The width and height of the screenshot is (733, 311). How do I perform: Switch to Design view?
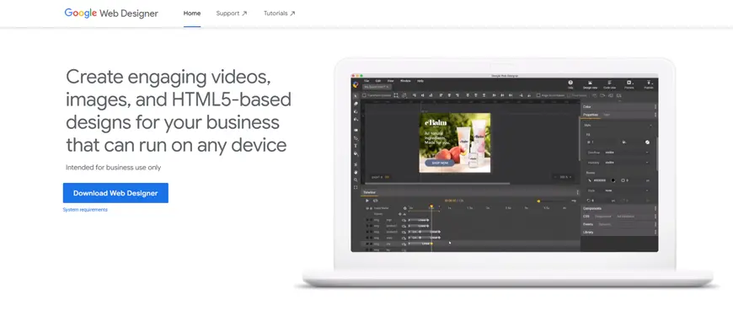(590, 84)
